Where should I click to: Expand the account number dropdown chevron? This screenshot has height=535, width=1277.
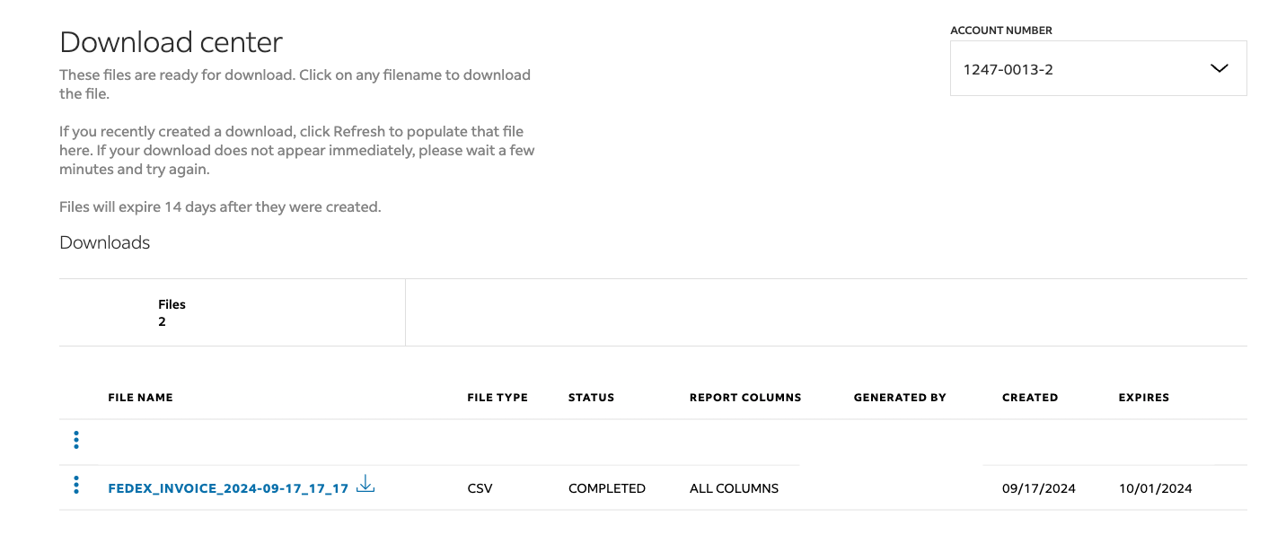click(x=1219, y=68)
